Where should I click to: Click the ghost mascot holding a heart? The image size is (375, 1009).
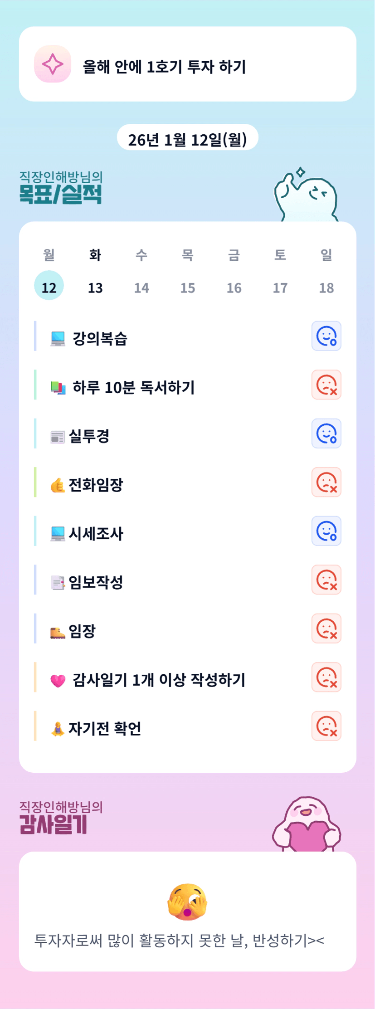point(307,825)
